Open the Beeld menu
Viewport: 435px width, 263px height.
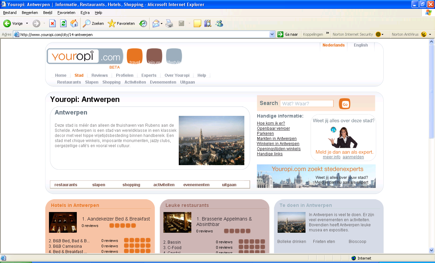point(48,13)
